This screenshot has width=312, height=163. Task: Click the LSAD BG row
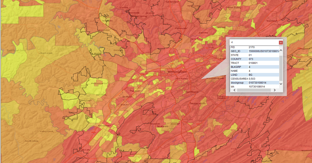254,75
